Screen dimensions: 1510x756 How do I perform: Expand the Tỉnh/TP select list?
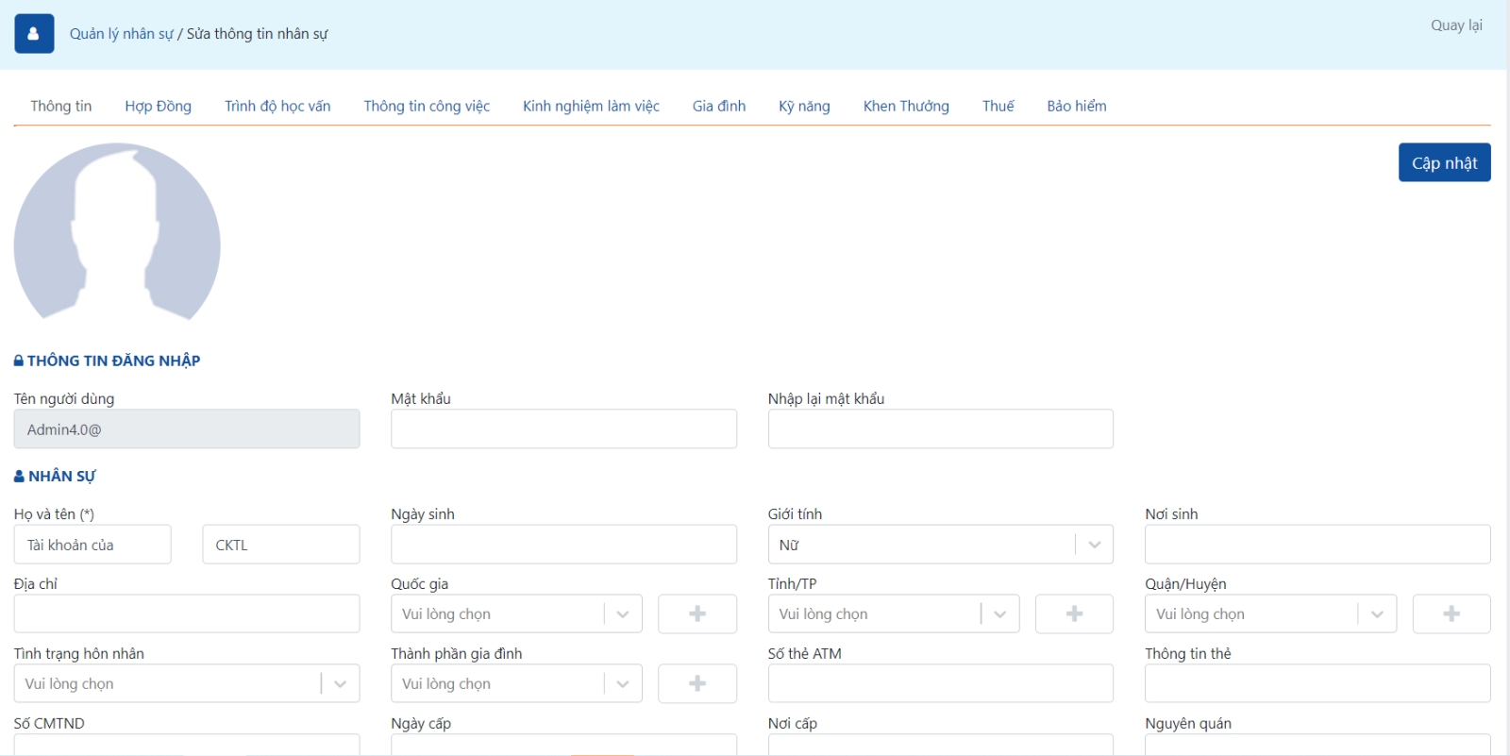pyautogui.click(x=893, y=613)
